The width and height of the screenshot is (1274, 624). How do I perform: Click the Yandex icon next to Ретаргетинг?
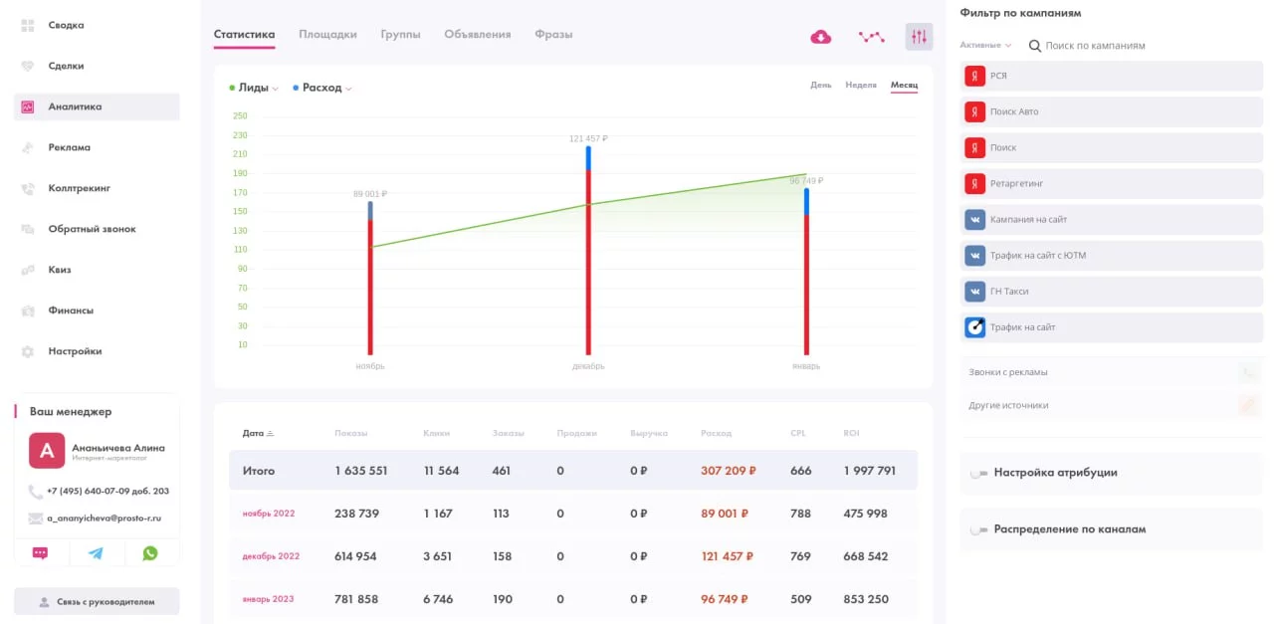pyautogui.click(x=974, y=183)
